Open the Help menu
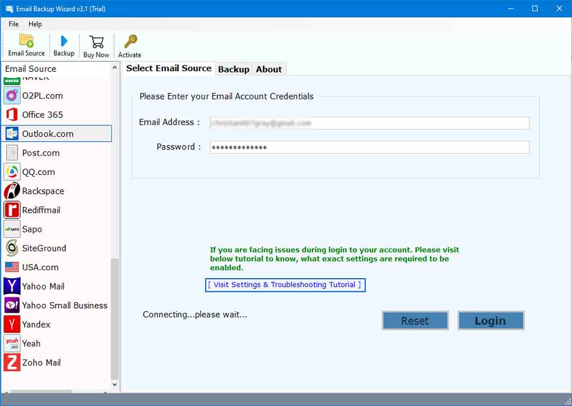 (x=35, y=24)
